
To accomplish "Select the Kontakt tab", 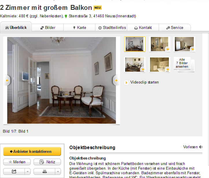I will coord(143,27).
